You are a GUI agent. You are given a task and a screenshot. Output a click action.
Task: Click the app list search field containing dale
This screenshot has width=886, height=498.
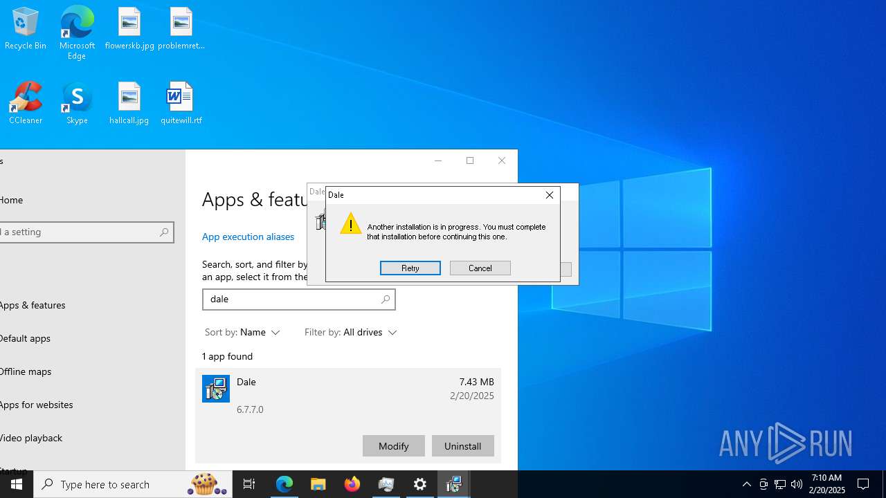click(x=298, y=299)
